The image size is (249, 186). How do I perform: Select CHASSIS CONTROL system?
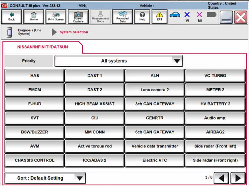click(x=35, y=160)
